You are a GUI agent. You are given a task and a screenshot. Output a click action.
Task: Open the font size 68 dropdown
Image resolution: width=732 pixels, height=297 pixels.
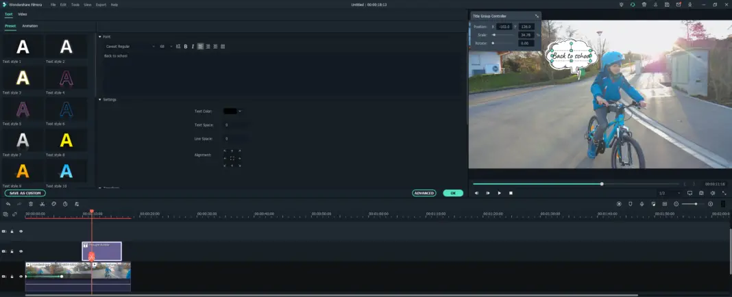166,47
